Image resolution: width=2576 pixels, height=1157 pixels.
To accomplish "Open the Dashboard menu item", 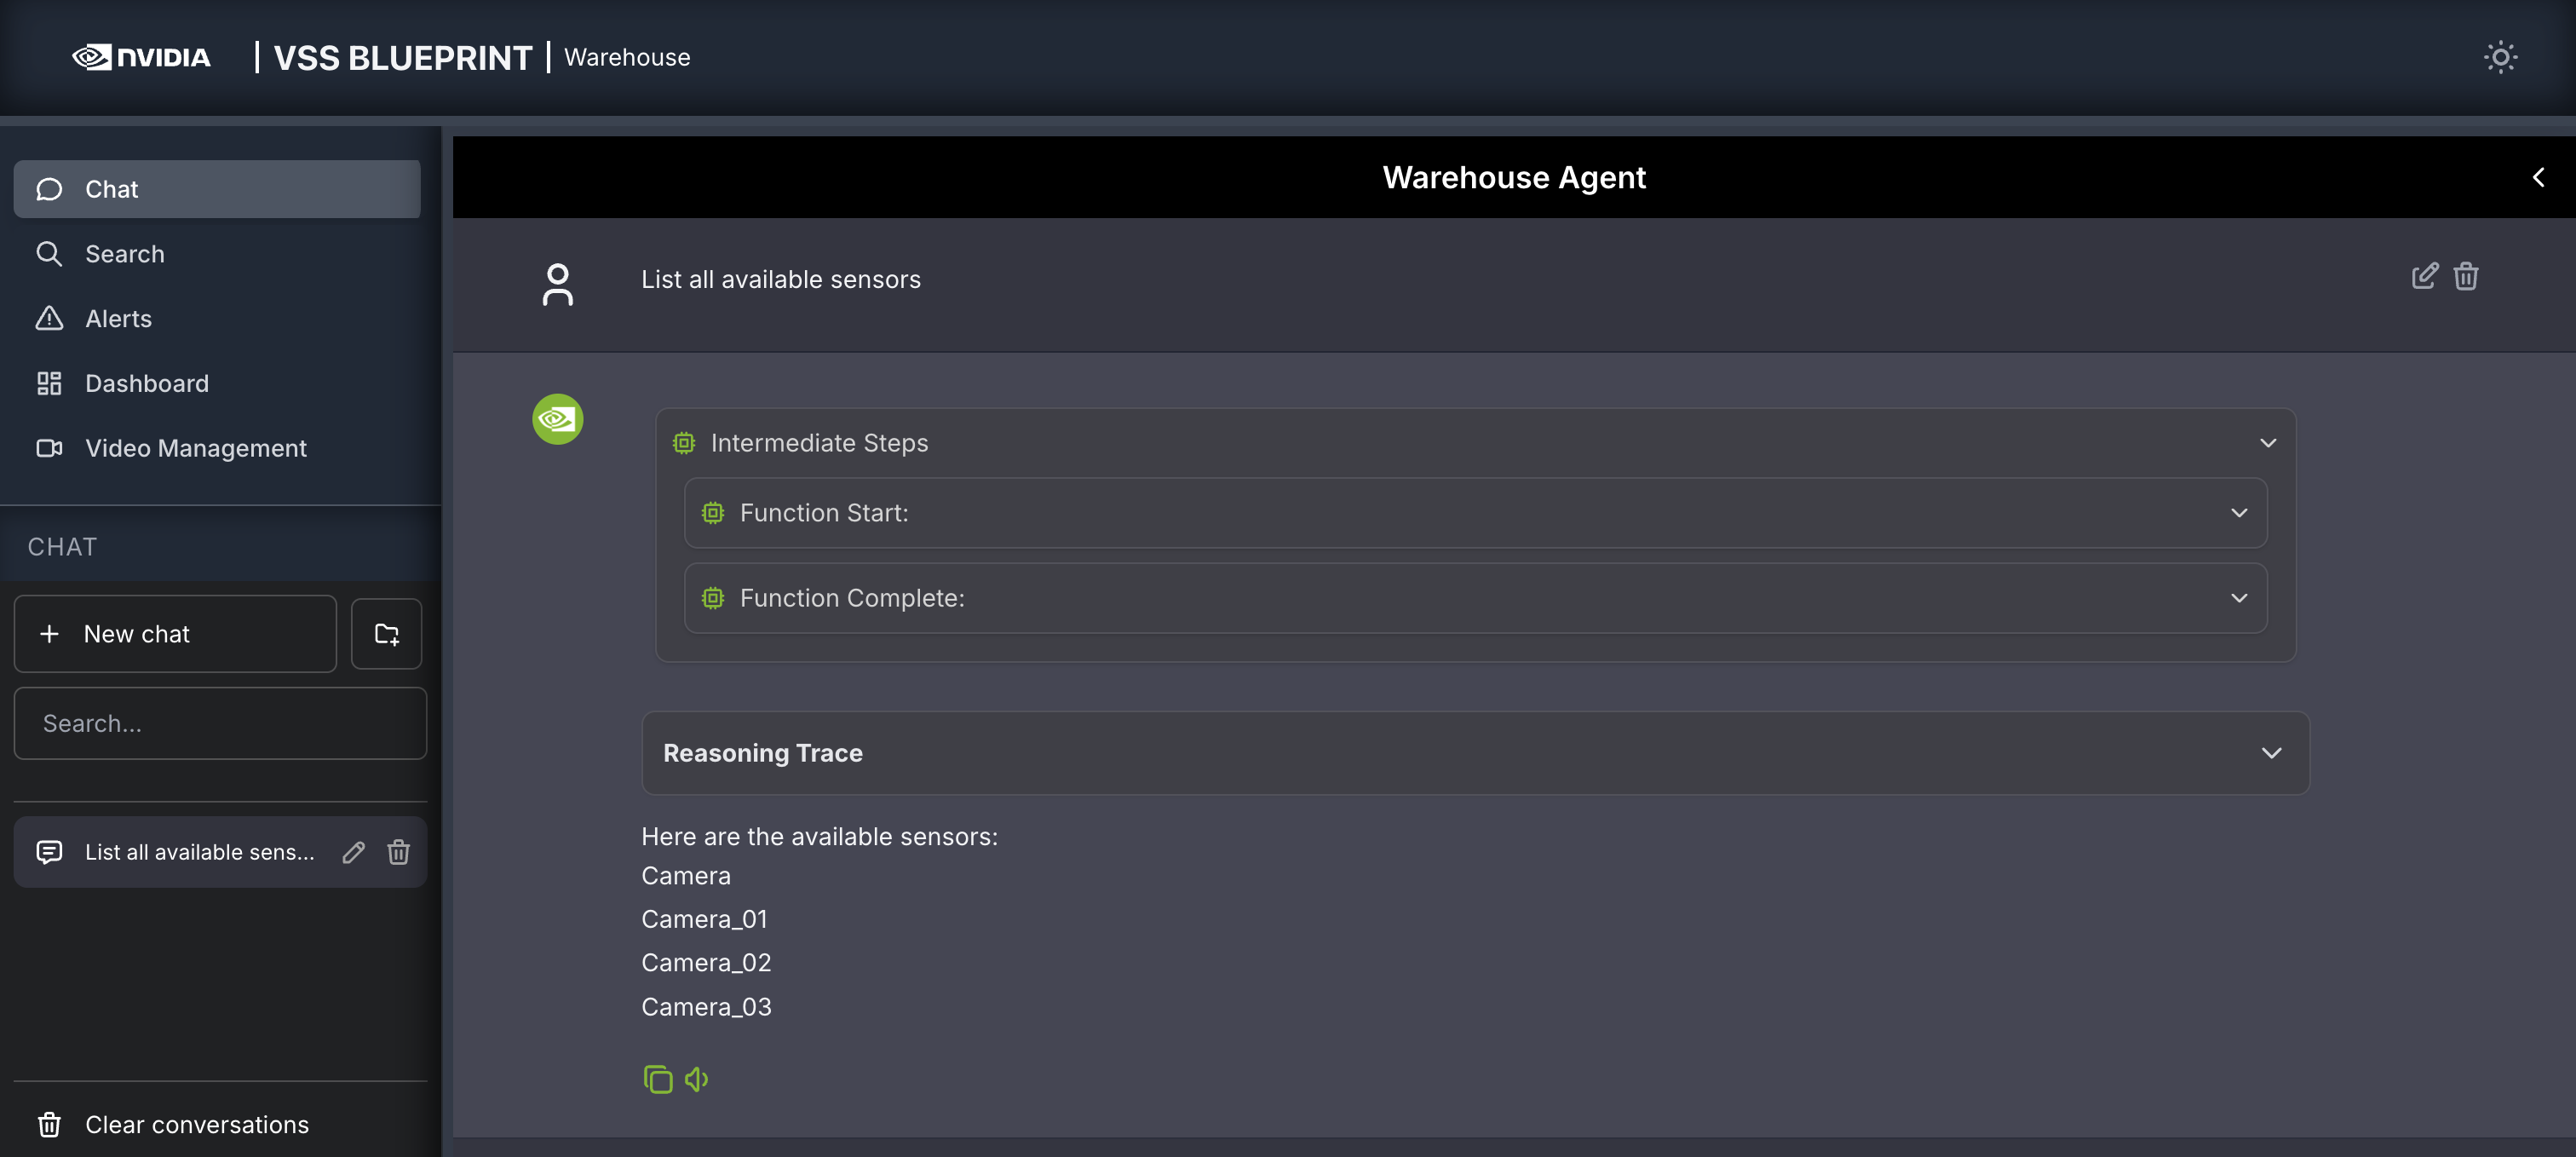I will pos(146,383).
